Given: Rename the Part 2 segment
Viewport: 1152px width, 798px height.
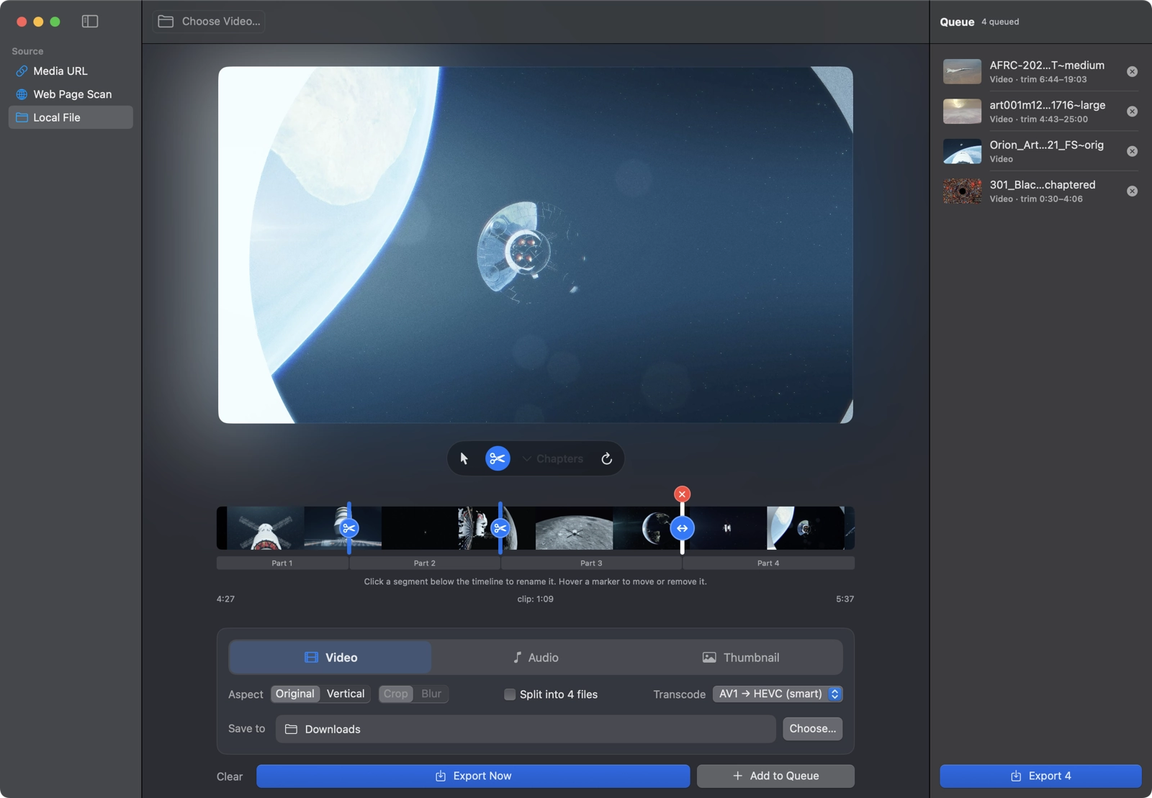Looking at the screenshot, I should coord(425,563).
